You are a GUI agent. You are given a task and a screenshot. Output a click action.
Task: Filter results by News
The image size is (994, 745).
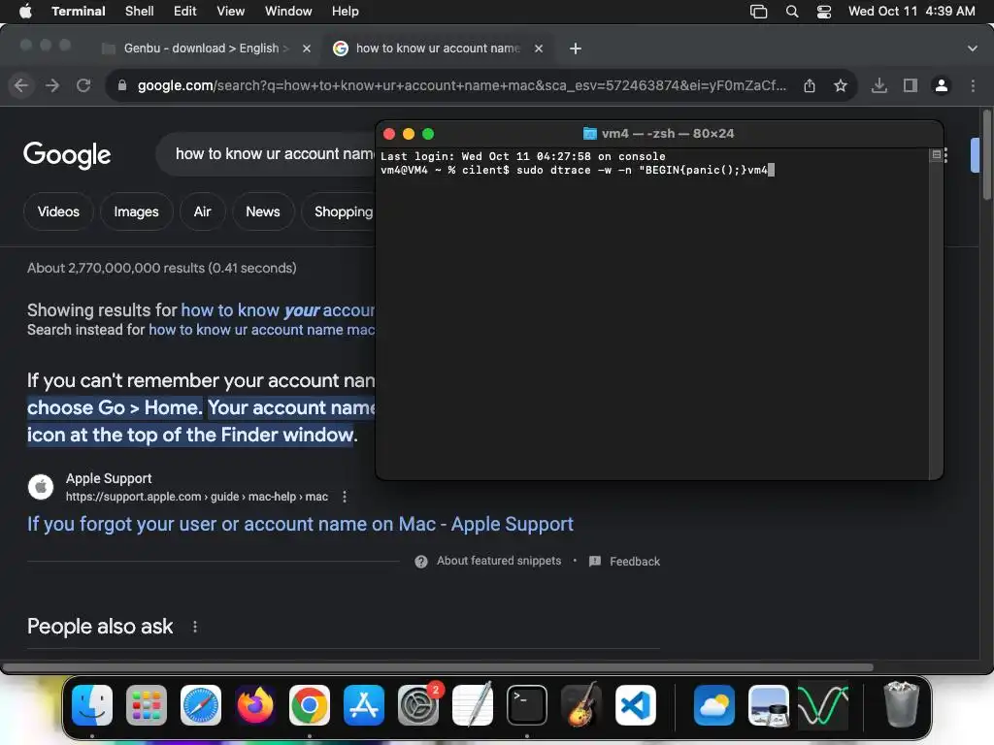pyautogui.click(x=263, y=211)
